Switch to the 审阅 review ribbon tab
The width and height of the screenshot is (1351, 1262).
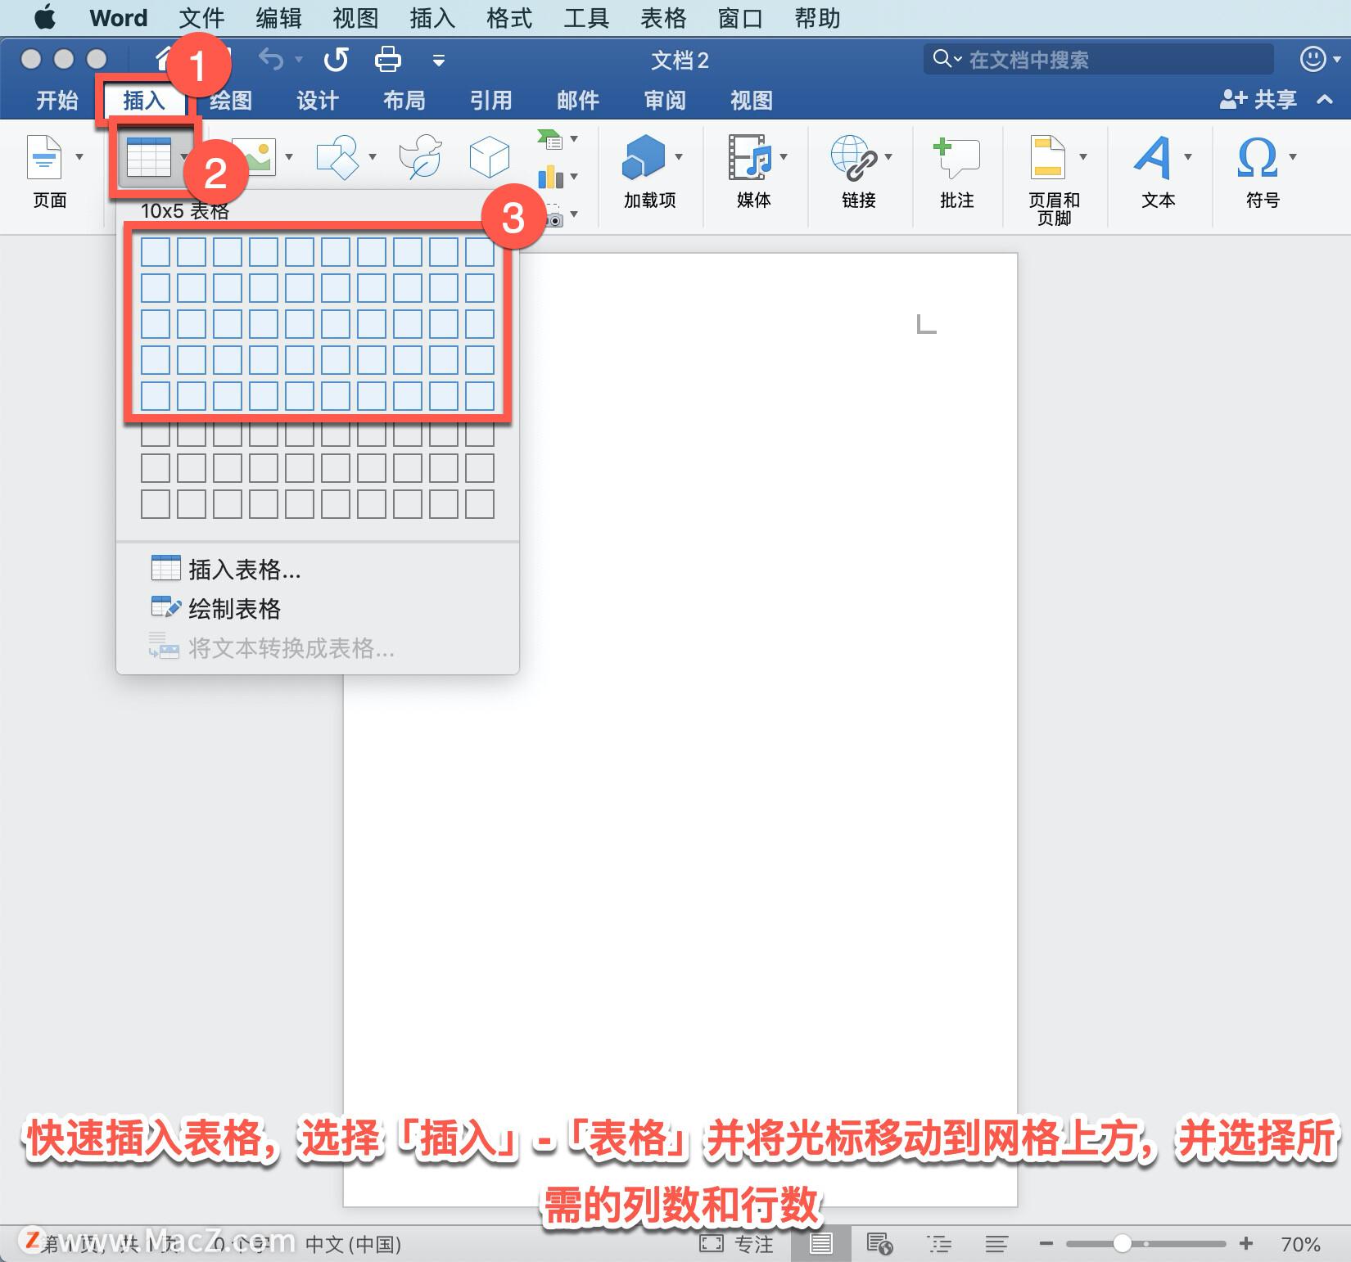pyautogui.click(x=663, y=100)
